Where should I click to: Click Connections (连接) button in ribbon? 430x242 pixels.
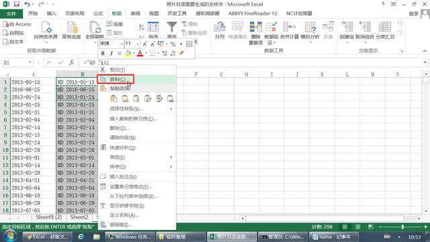115,24
